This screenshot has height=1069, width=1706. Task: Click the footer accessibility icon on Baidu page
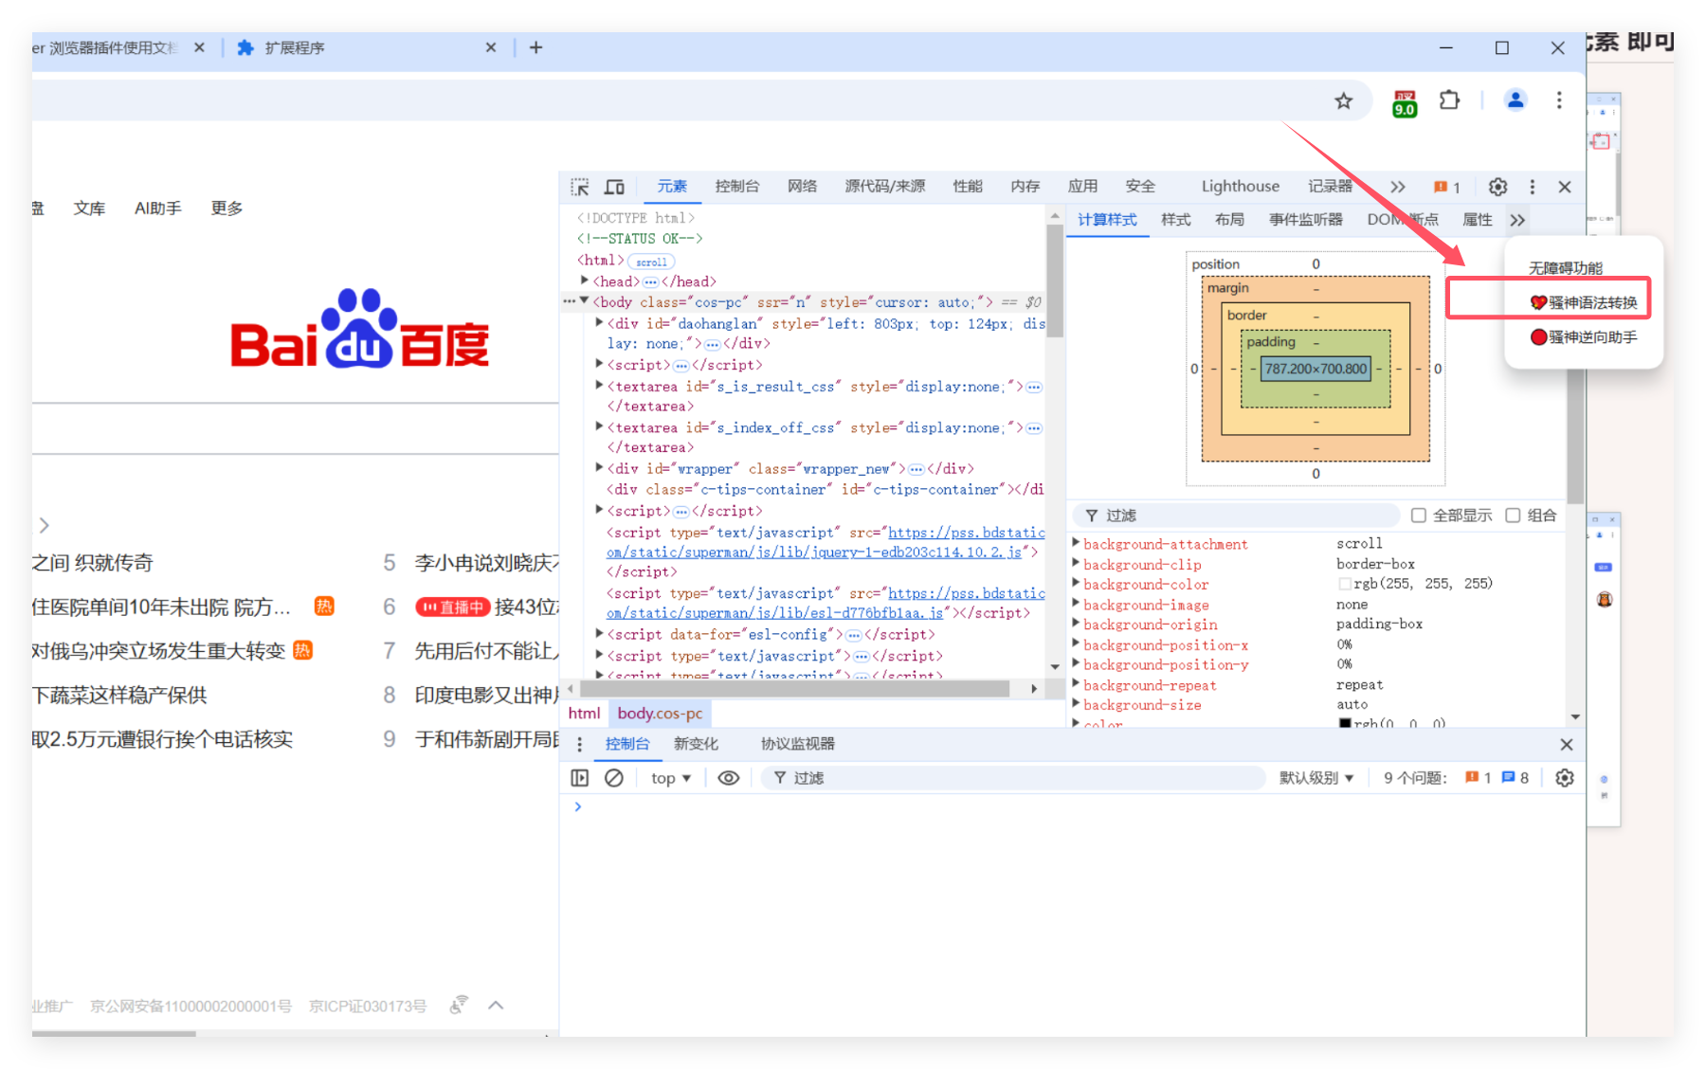tap(459, 1005)
